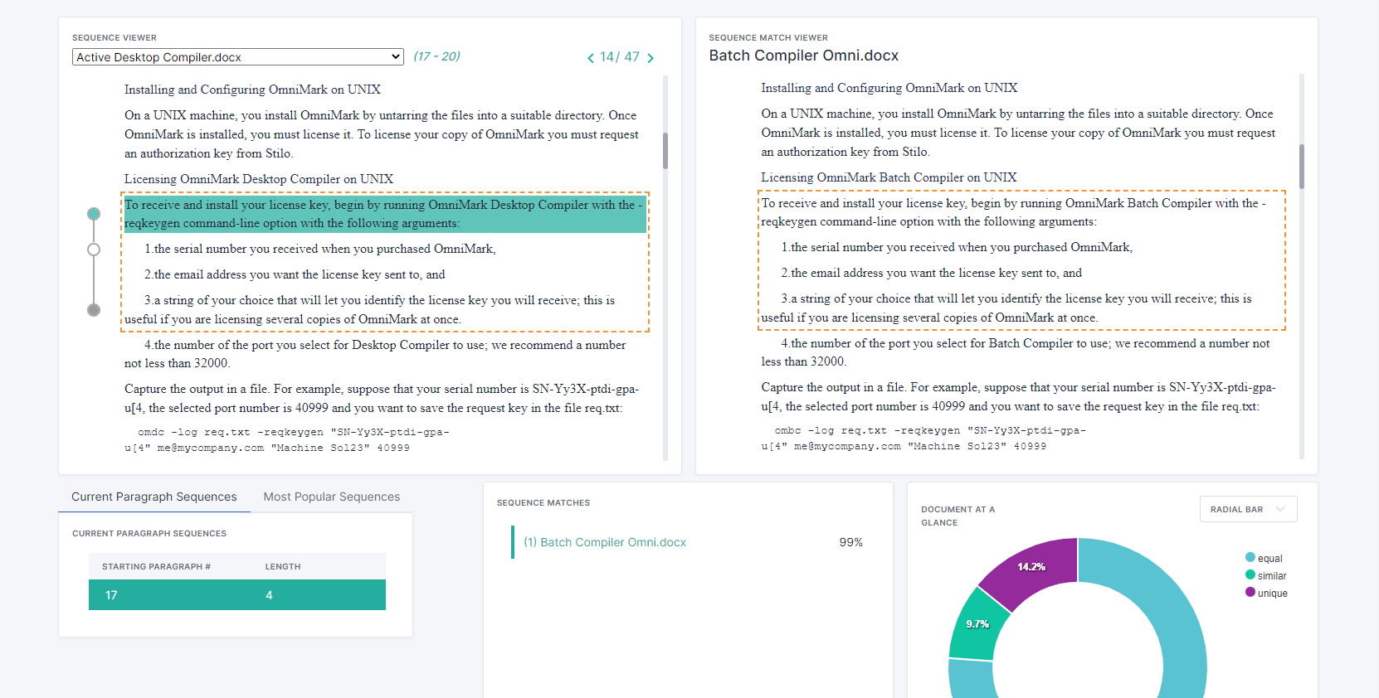Screen dimensions: 1379x698
Task: Click the STARTING PARAGRAPH # column header
Action: 156,567
